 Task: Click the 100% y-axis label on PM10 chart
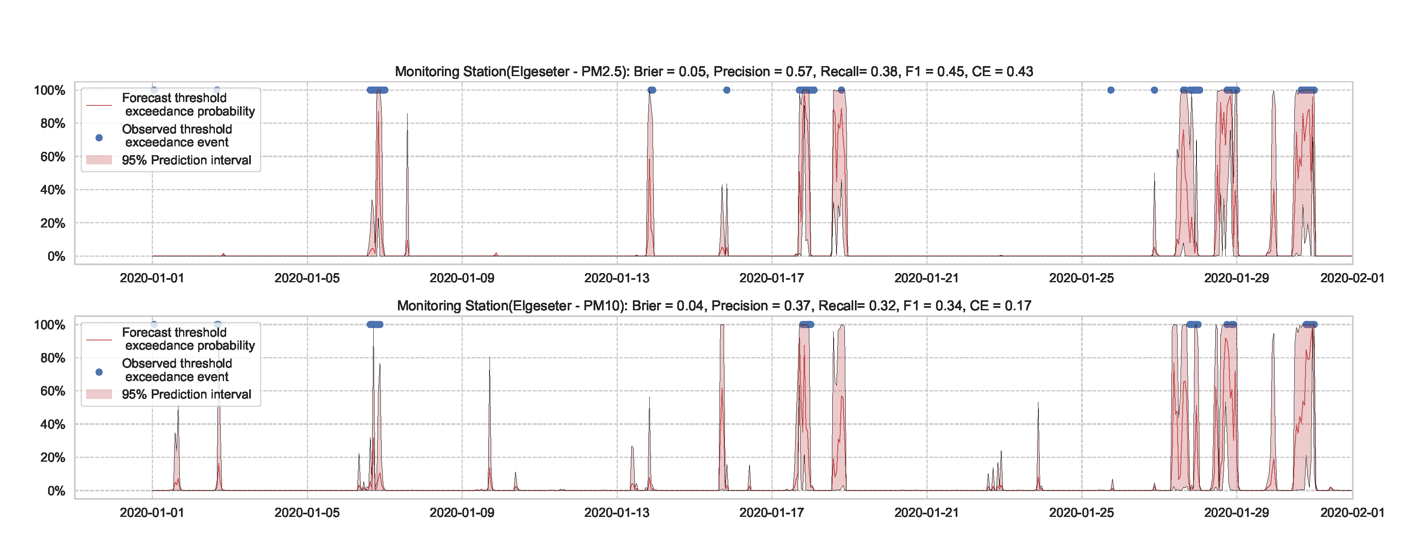pyautogui.click(x=49, y=325)
